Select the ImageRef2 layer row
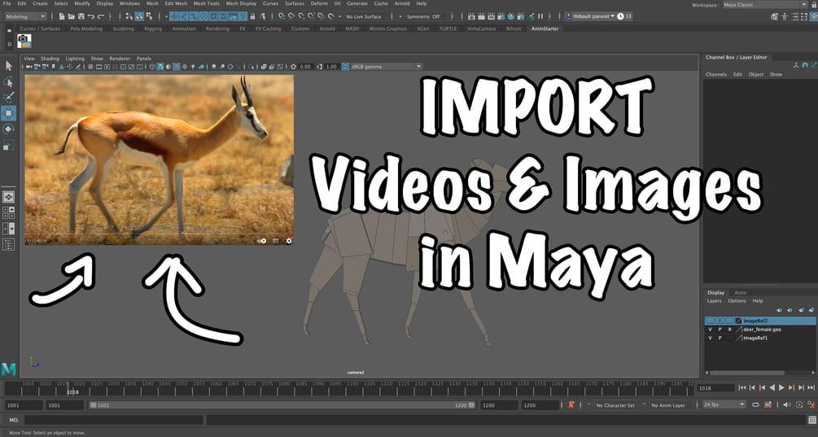Screen dimensions: 818x437 [x=759, y=321]
